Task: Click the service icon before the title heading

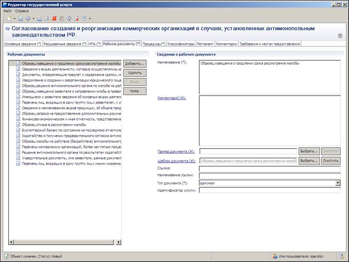Action: tap(8, 29)
